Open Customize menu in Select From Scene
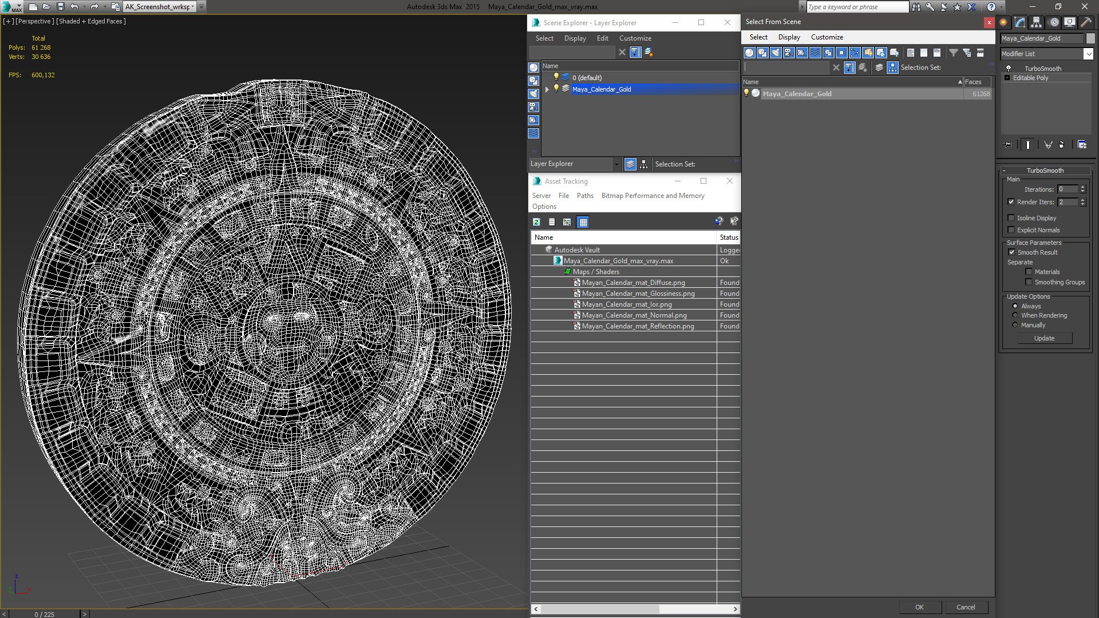 click(827, 37)
